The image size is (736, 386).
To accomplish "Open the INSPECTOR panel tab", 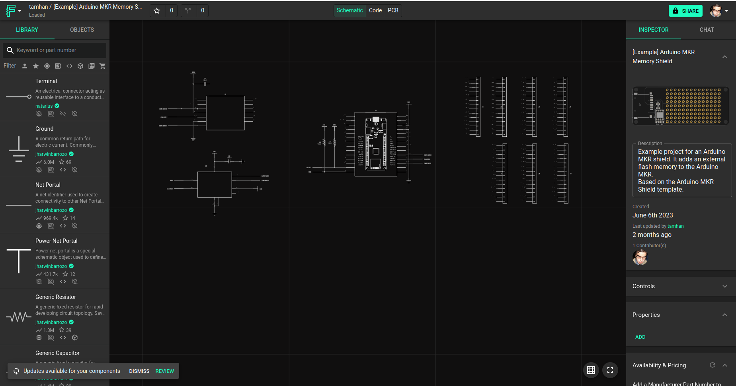I will click(653, 30).
